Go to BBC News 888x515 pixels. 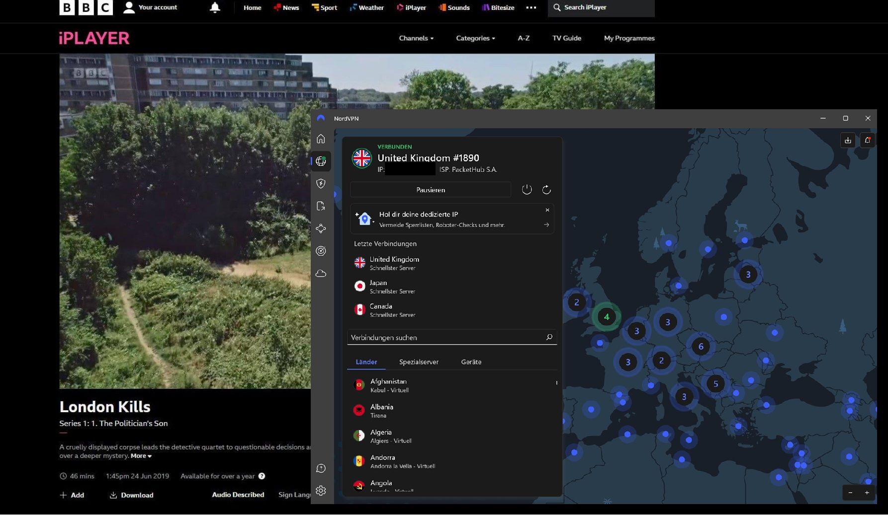(x=286, y=7)
